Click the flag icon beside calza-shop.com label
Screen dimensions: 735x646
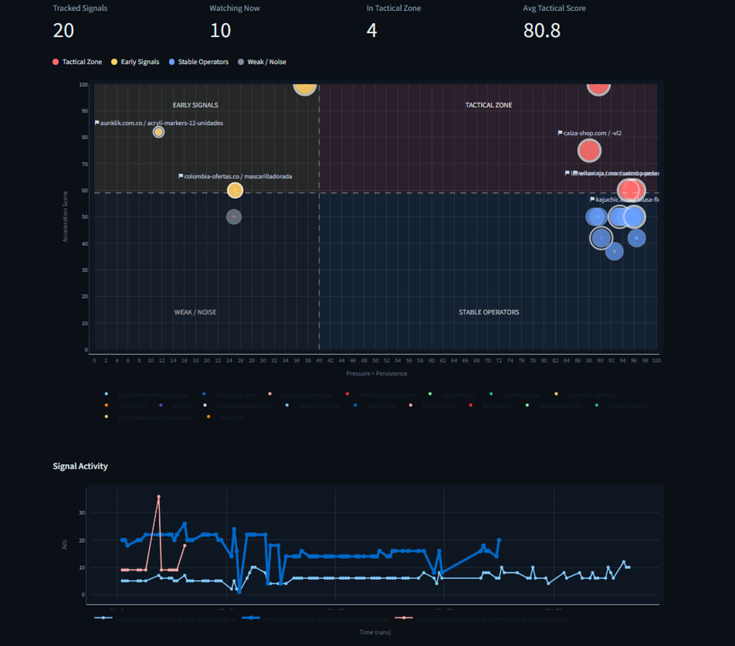tap(560, 133)
